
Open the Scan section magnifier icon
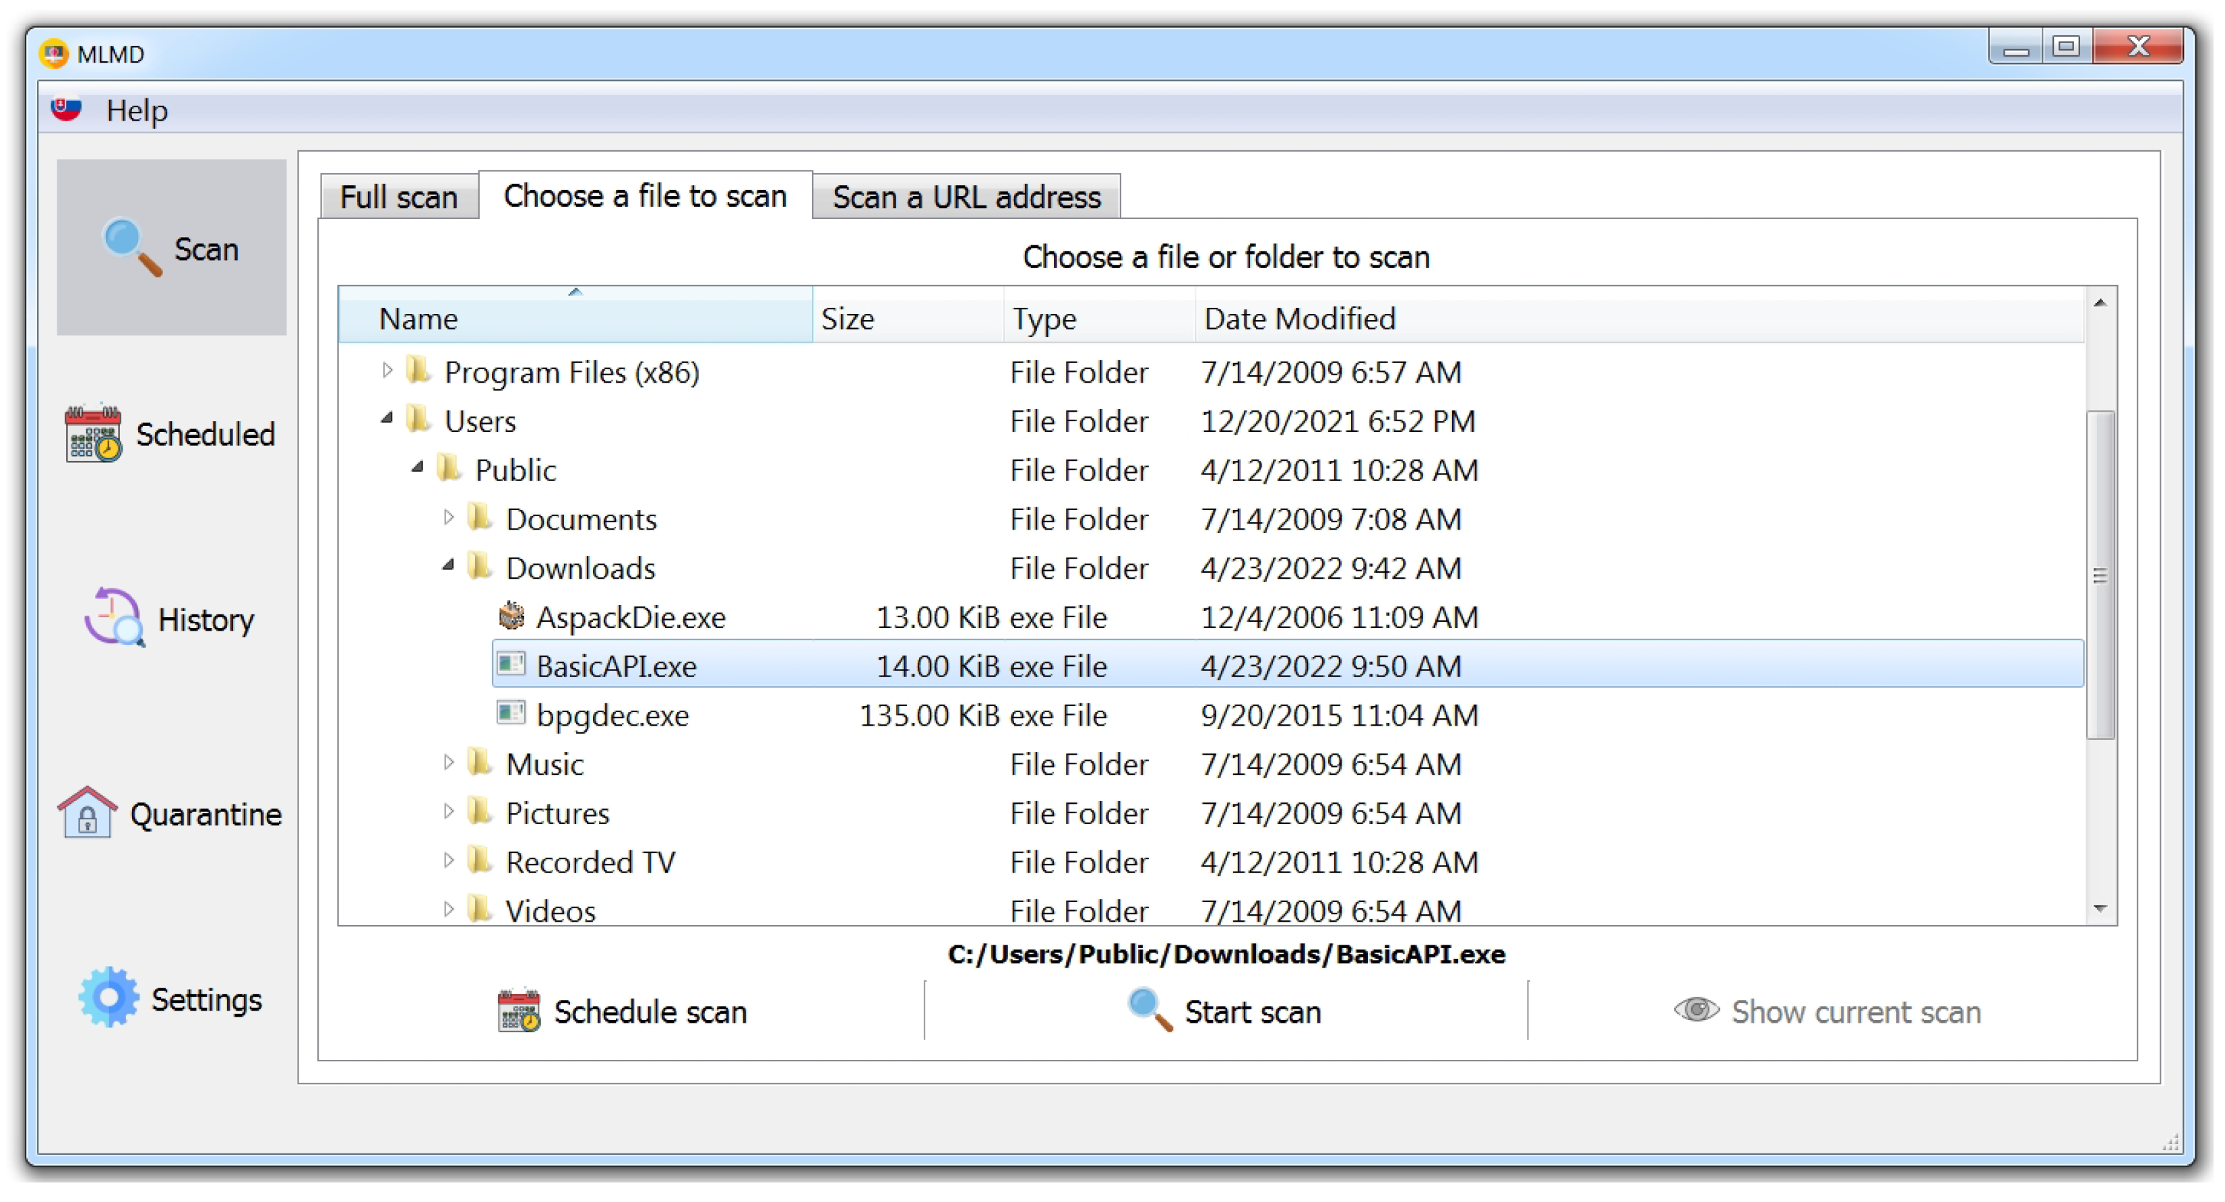131,247
